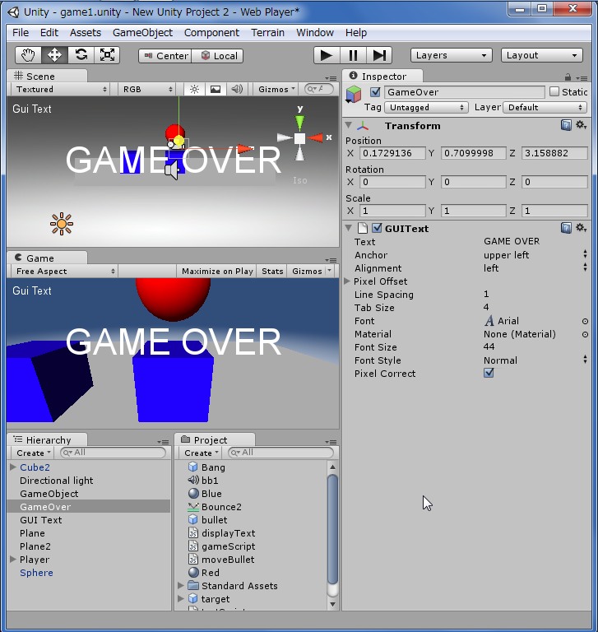Open the Layers dropdown
Screen dimensions: 598x632
coord(451,55)
